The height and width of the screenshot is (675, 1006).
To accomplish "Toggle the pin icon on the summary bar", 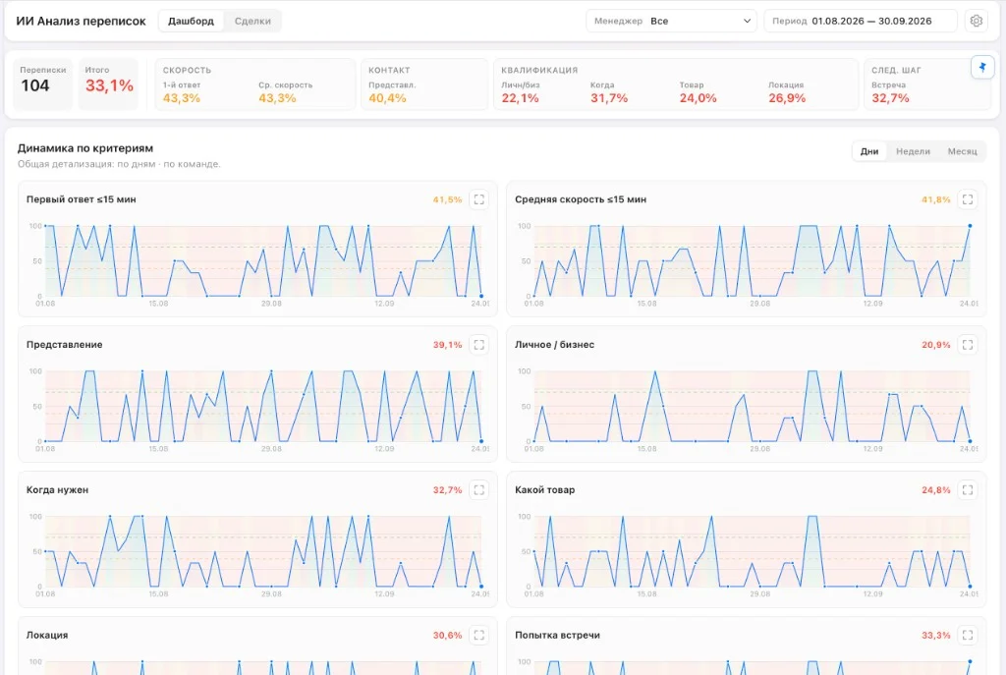I will [x=982, y=67].
